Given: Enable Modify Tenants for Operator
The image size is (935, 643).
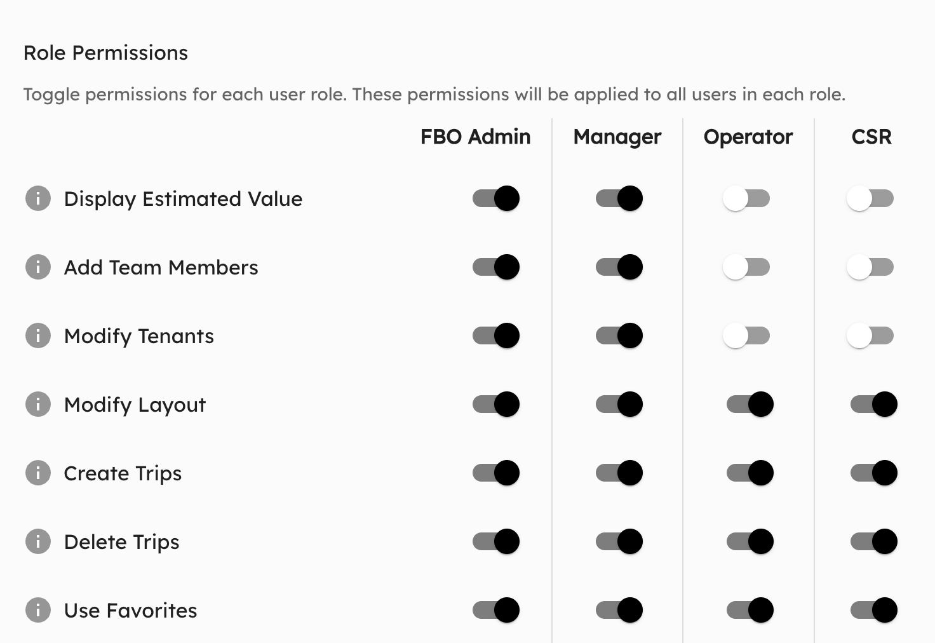Looking at the screenshot, I should (747, 335).
